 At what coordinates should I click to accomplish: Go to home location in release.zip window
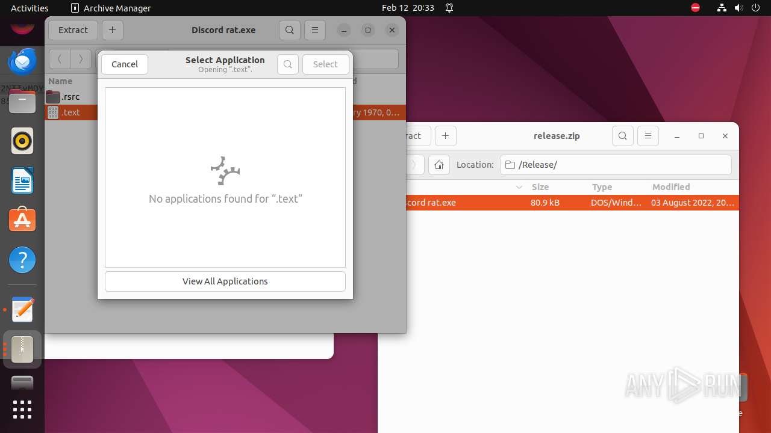click(x=439, y=165)
